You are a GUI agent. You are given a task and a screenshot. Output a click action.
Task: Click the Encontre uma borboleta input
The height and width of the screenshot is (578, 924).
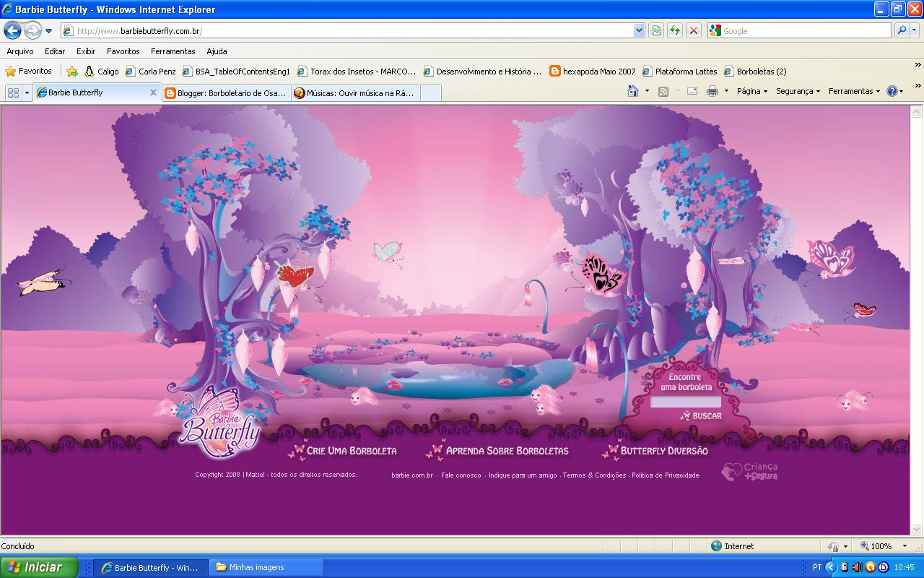(x=686, y=402)
